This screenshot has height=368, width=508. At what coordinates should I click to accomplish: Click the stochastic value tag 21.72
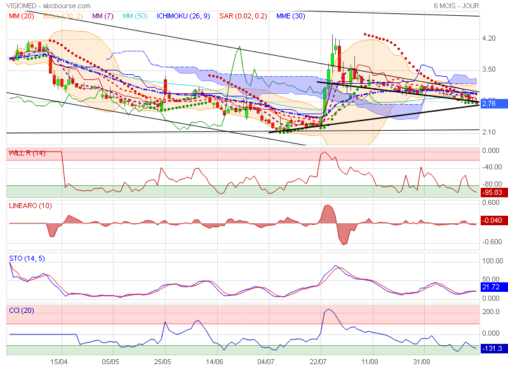coord(494,287)
